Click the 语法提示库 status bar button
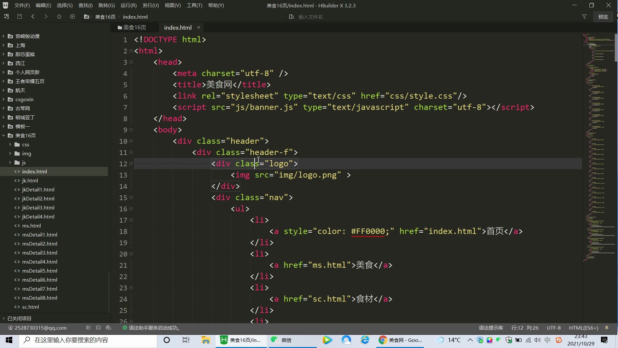 click(491, 328)
